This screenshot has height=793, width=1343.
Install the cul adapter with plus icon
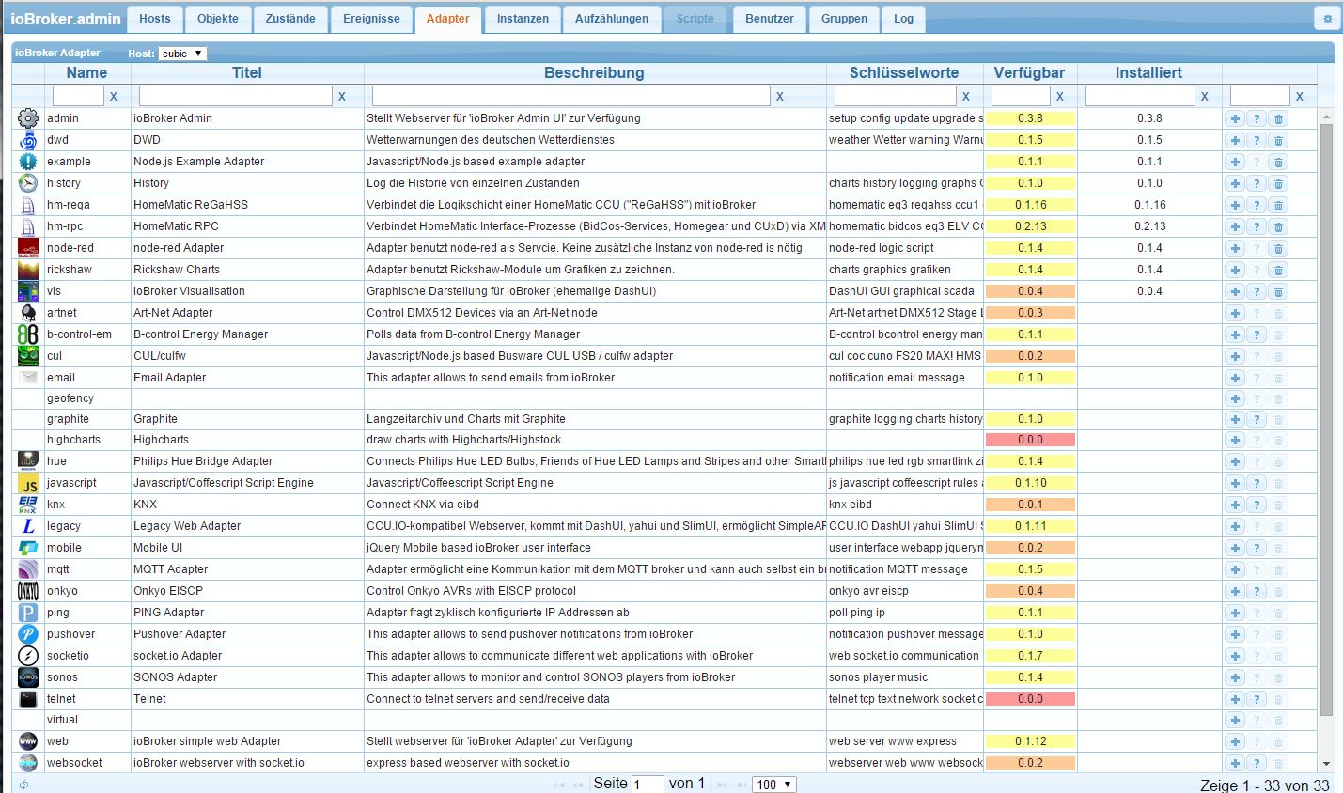(x=1235, y=356)
